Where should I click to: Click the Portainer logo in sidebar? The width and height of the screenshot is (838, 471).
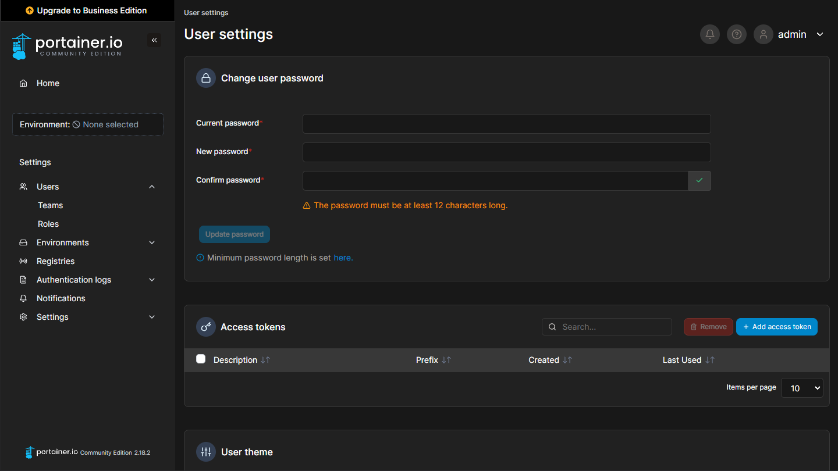[x=68, y=47]
